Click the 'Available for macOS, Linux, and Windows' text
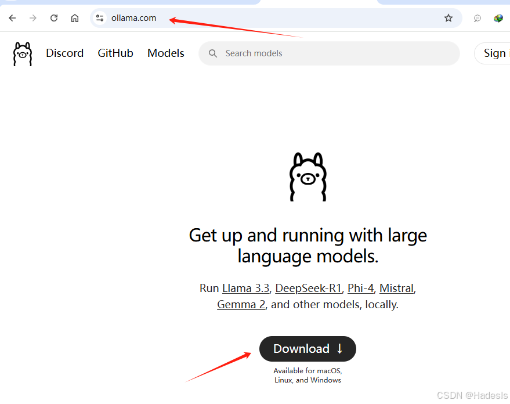 tap(308, 376)
